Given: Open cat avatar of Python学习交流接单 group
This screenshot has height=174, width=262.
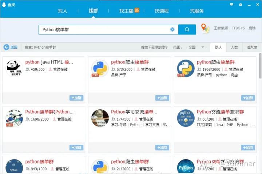Looking at the screenshot, I should point(100,118).
